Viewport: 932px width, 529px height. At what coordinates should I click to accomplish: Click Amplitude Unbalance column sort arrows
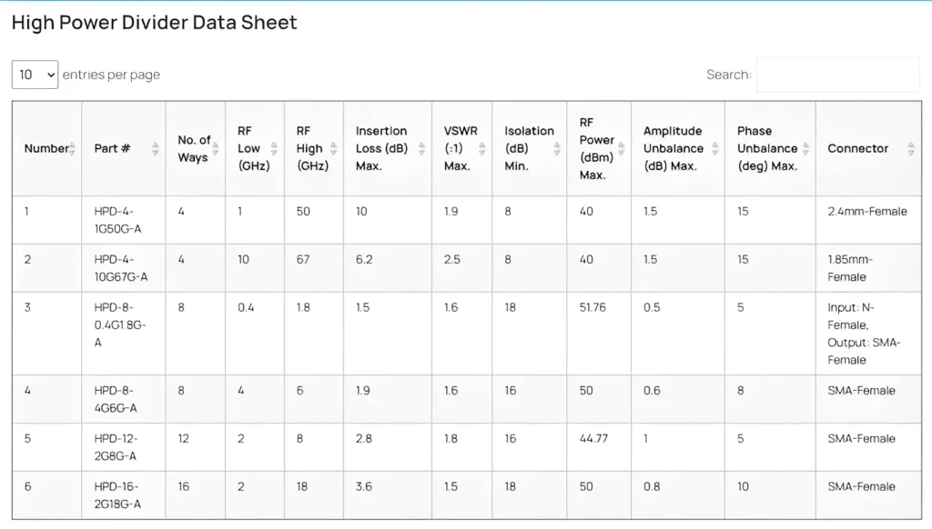point(715,148)
